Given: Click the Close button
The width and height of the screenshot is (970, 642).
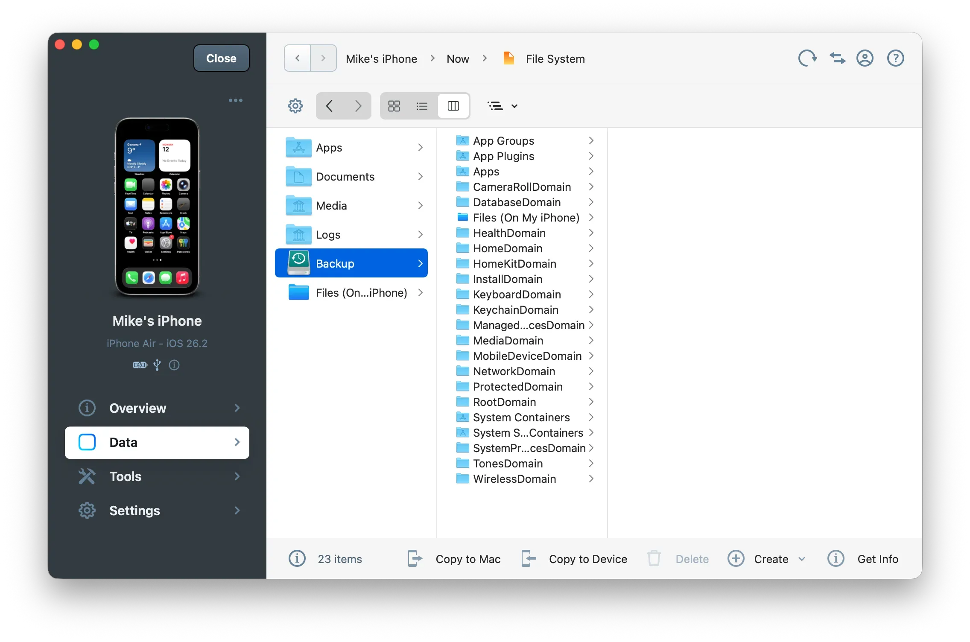Looking at the screenshot, I should (221, 58).
